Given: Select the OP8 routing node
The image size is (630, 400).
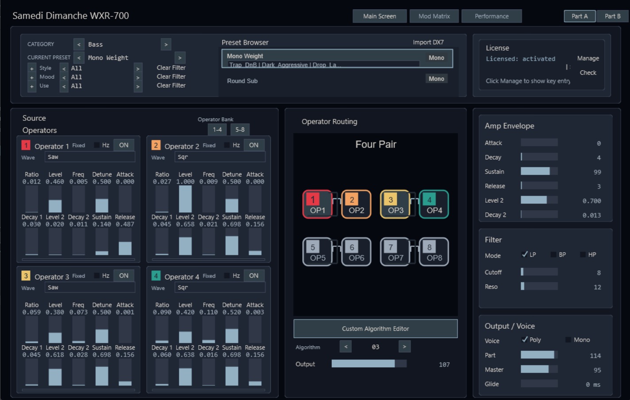Looking at the screenshot, I should point(434,252).
